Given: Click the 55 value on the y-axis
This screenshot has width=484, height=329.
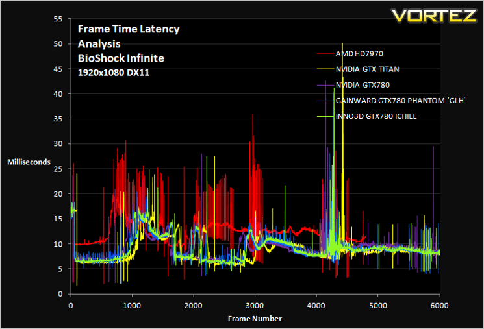Looking at the screenshot, I should (58, 19).
